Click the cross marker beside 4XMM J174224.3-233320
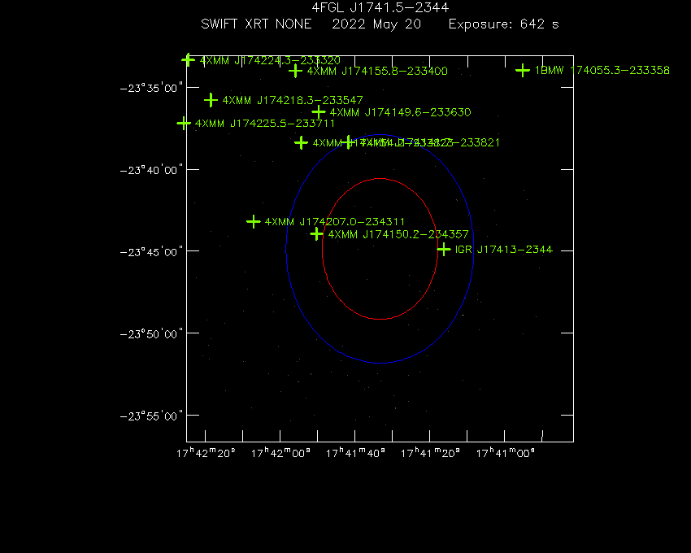The width and height of the screenshot is (691, 553). pyautogui.click(x=188, y=60)
